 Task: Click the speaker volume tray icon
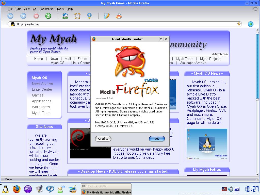coord(231,189)
